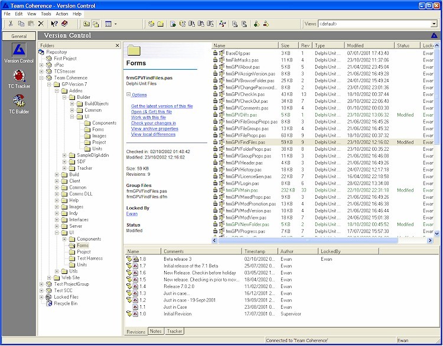Open the Version Control sidebar icon
This screenshot has width=443, height=346.
pos(19,50)
